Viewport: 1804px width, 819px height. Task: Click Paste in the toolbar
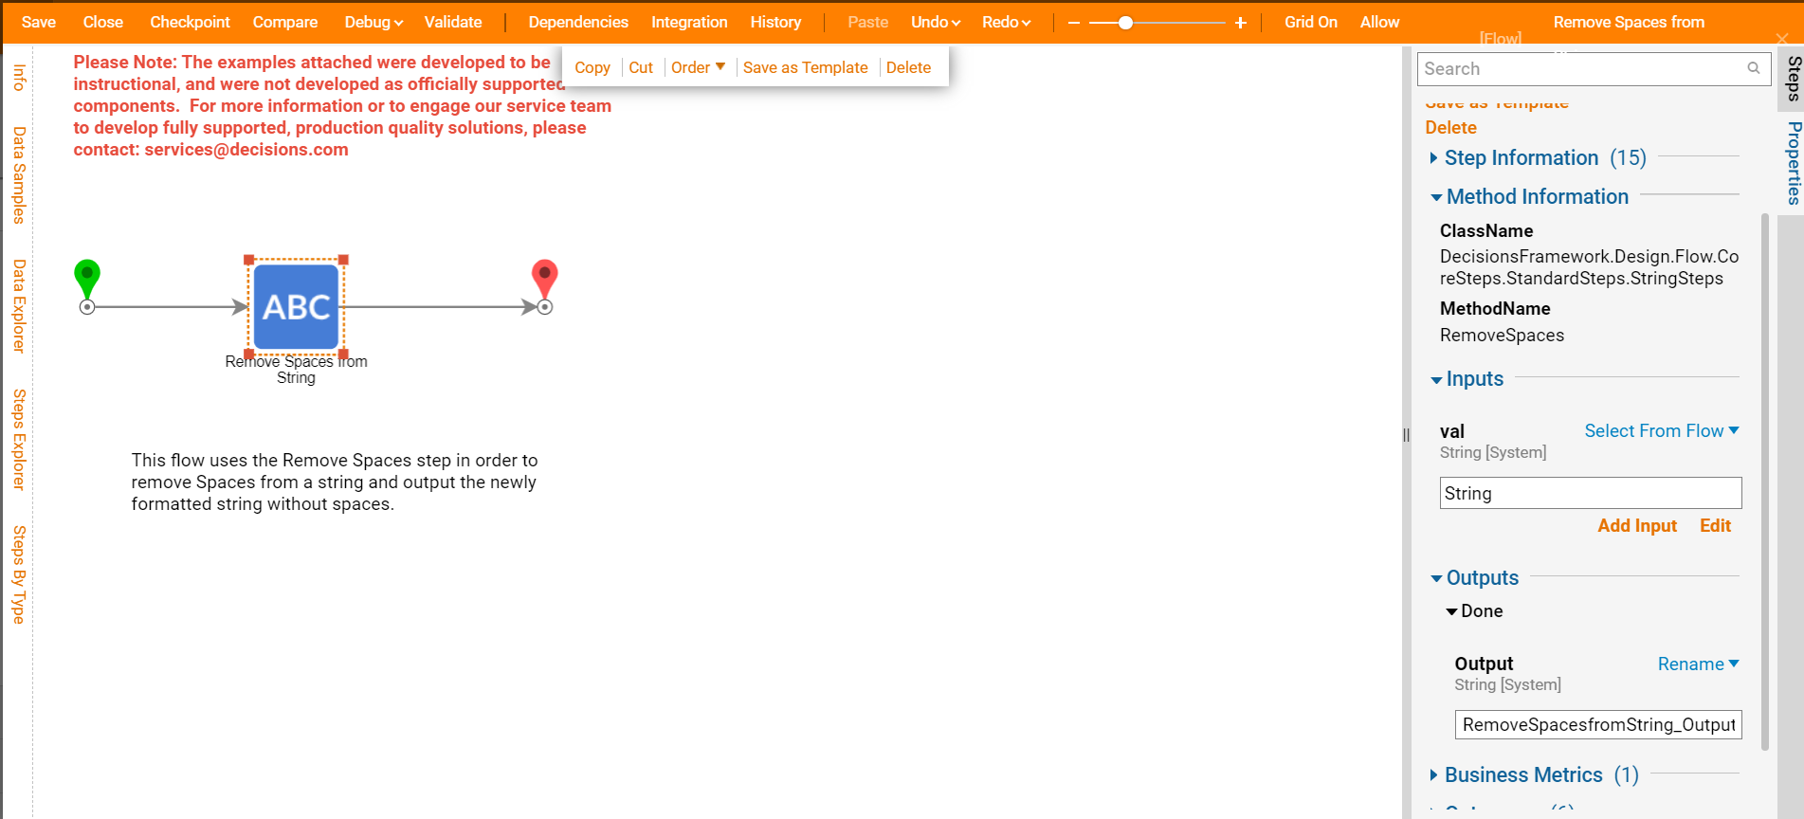tap(868, 22)
